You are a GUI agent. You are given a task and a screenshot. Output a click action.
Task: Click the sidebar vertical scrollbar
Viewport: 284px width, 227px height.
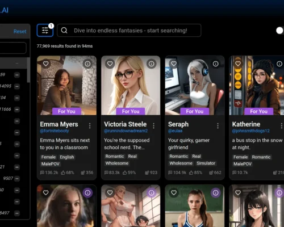[x=28, y=70]
